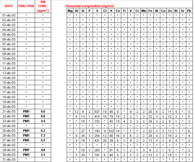Image resolution: width=195 pixels, height=162 pixels.
Task: Select the Al column header
Action: [x=77, y=11]
